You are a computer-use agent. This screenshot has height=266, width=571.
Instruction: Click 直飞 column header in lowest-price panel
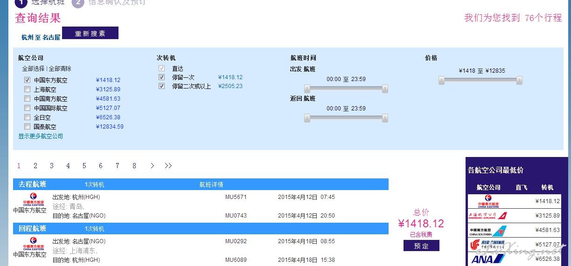point(521,187)
